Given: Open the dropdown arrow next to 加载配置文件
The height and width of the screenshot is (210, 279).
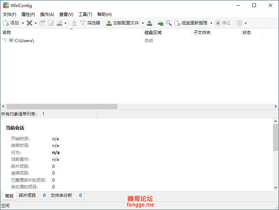Looking at the screenshot, I should pyautogui.click(x=143, y=23).
